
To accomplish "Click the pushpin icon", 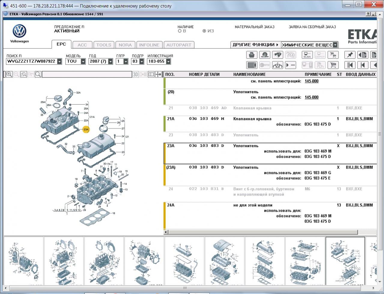I will point(350,55).
